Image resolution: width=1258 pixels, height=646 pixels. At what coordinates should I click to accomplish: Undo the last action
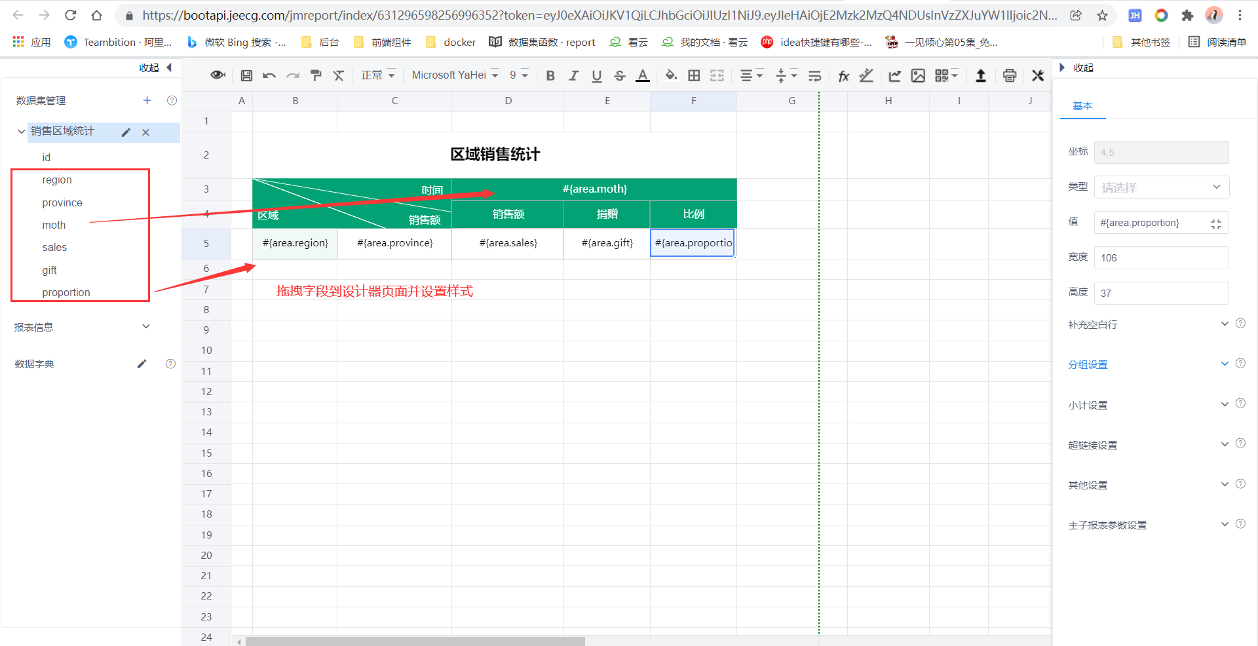coord(269,75)
